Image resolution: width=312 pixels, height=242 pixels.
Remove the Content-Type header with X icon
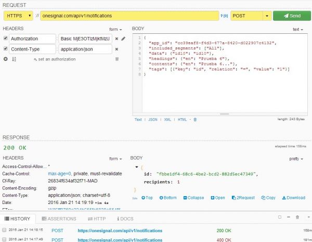coord(117,49)
